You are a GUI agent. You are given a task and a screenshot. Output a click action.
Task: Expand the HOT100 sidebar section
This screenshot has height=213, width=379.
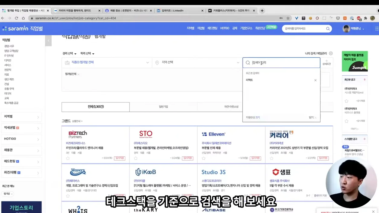coord(21,139)
